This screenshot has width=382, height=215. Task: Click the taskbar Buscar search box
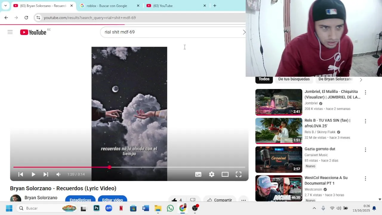click(x=47, y=208)
